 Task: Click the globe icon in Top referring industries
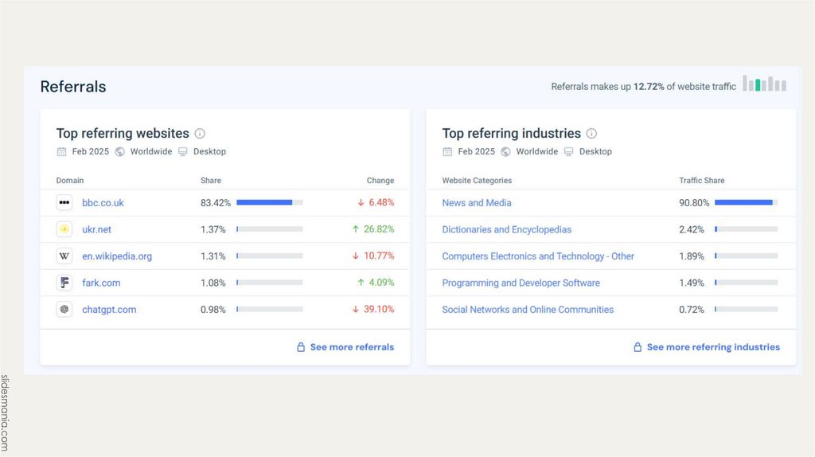(x=505, y=151)
